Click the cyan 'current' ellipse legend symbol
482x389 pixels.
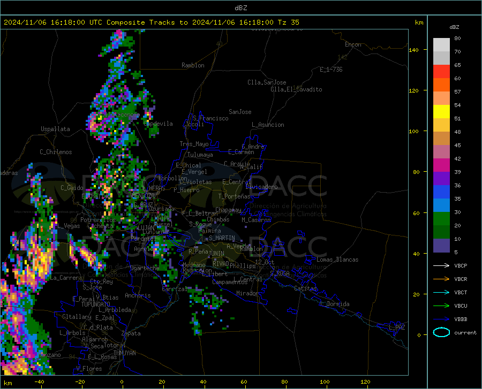pyautogui.click(x=441, y=332)
